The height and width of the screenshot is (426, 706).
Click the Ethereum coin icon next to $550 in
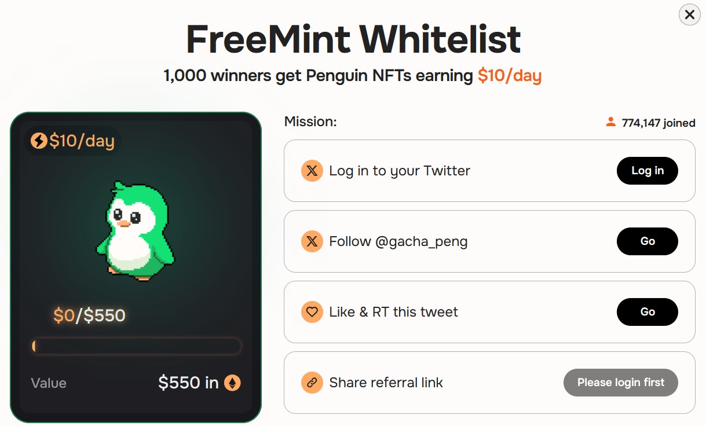pyautogui.click(x=232, y=383)
